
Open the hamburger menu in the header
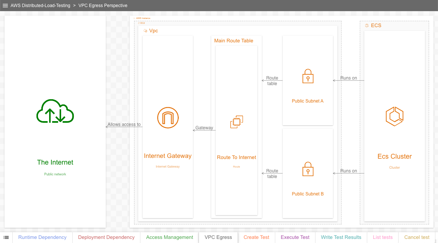(5, 6)
